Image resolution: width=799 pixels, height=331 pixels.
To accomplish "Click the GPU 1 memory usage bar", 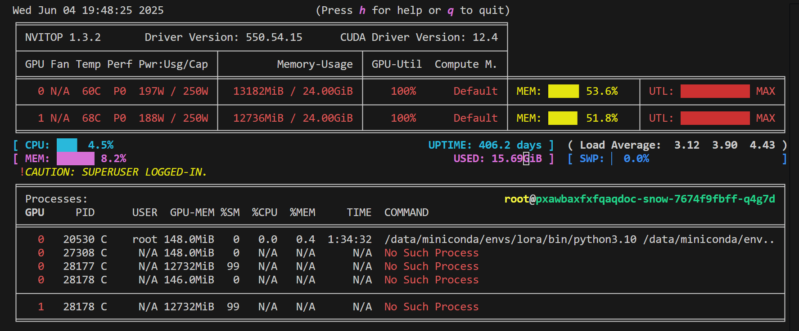I will click(563, 118).
